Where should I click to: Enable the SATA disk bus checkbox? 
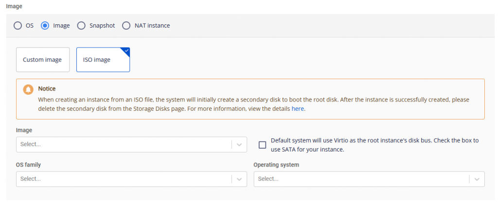tap(263, 145)
